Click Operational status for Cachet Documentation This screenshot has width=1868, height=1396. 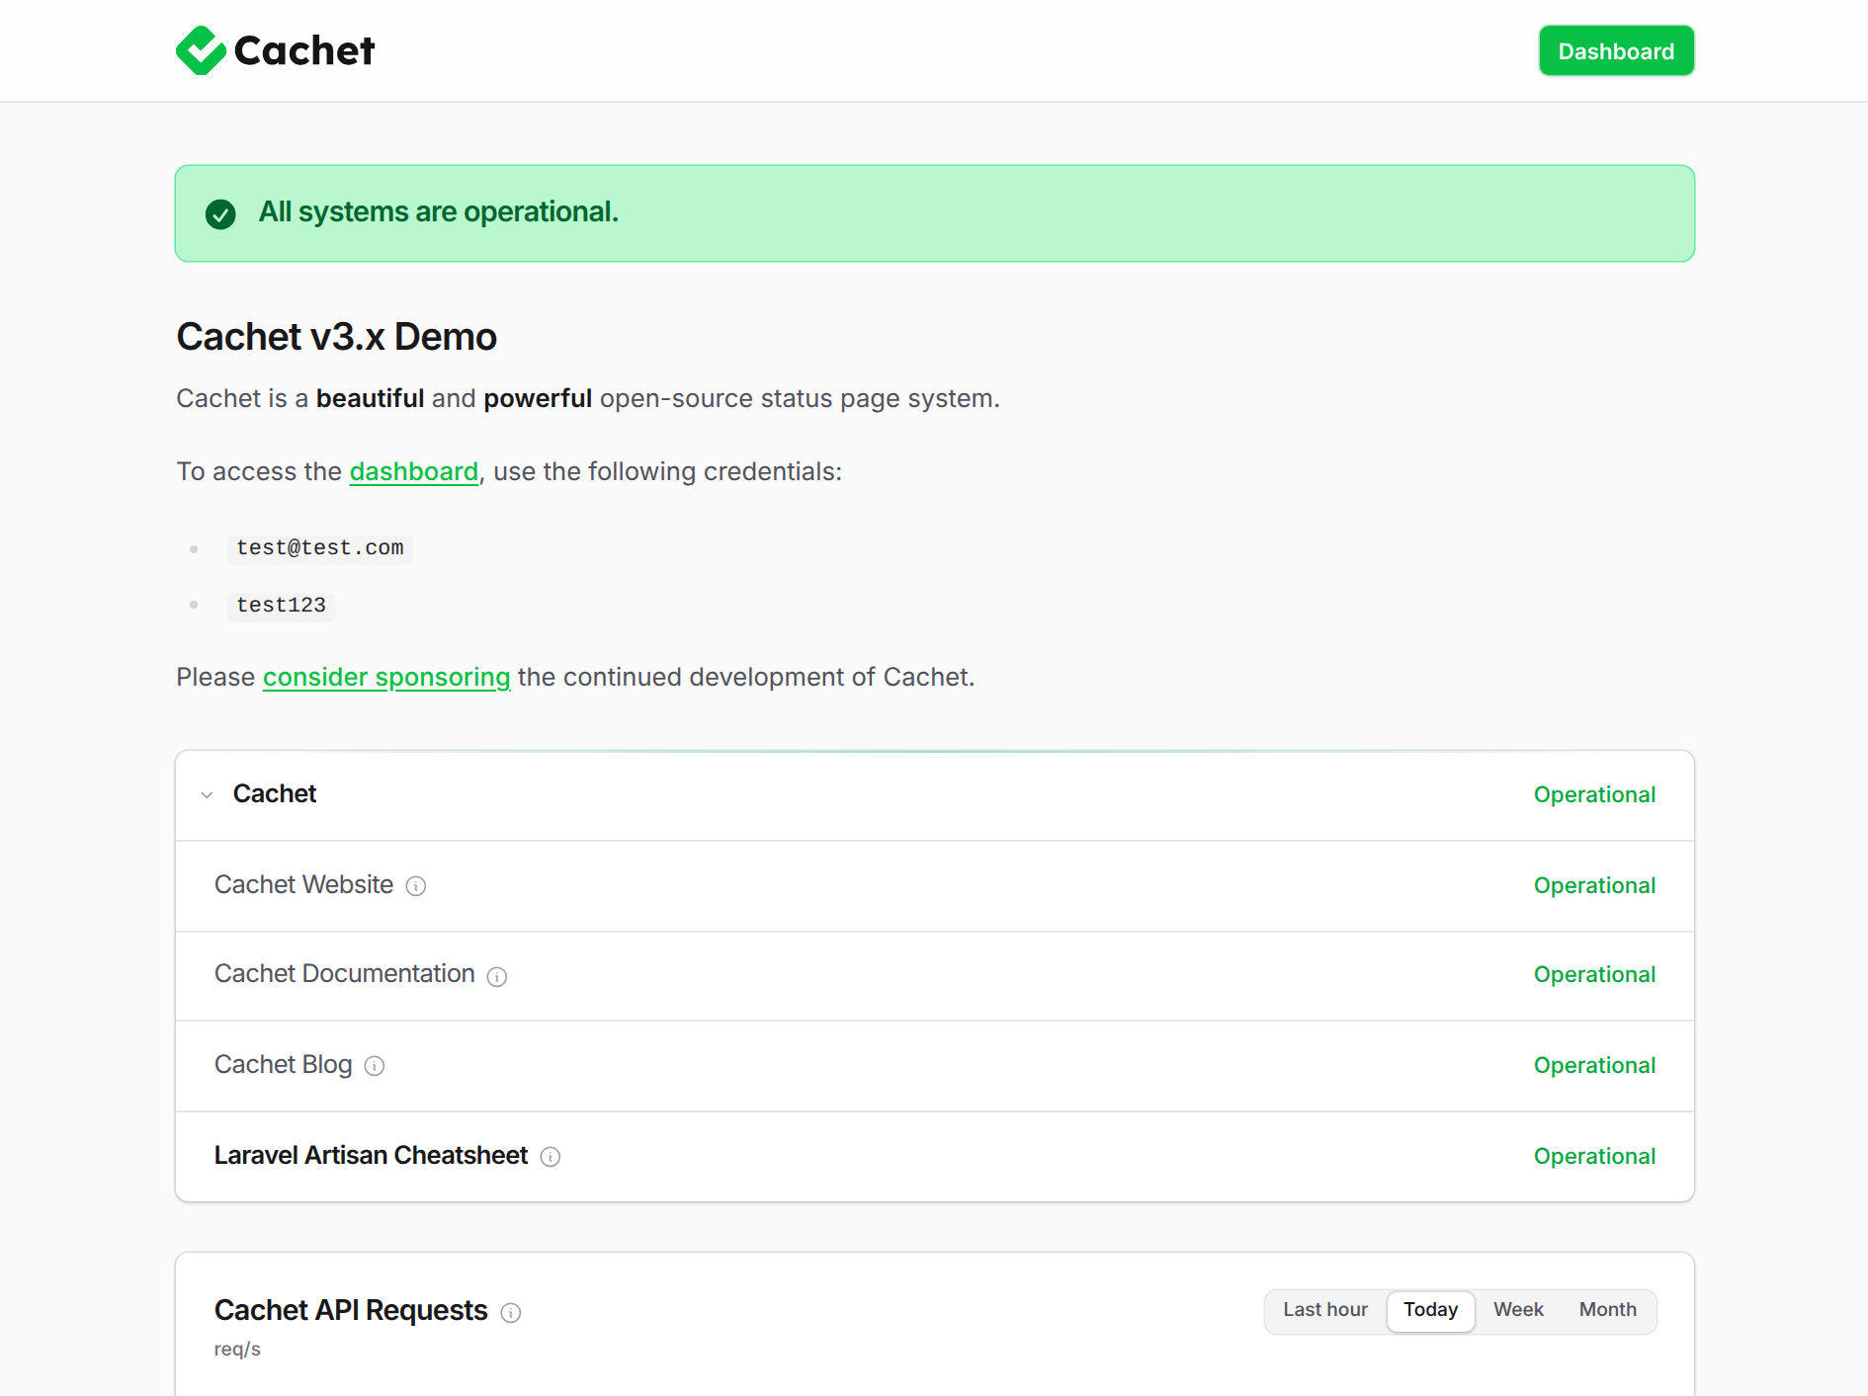(1594, 974)
